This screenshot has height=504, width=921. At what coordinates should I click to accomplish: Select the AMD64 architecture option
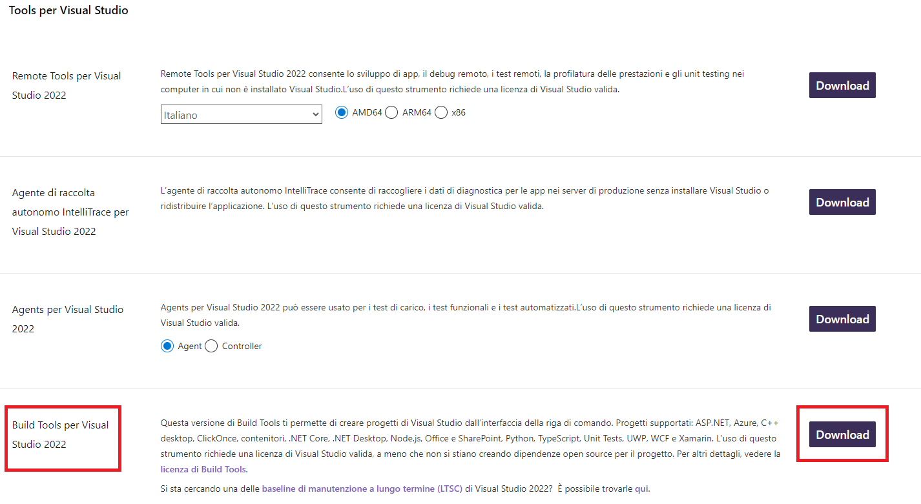[x=342, y=112]
